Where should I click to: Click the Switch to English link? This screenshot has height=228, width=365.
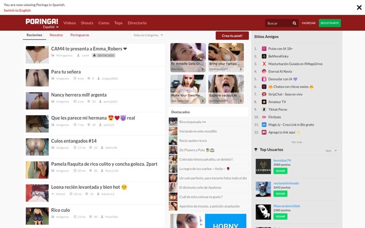tap(17, 10)
